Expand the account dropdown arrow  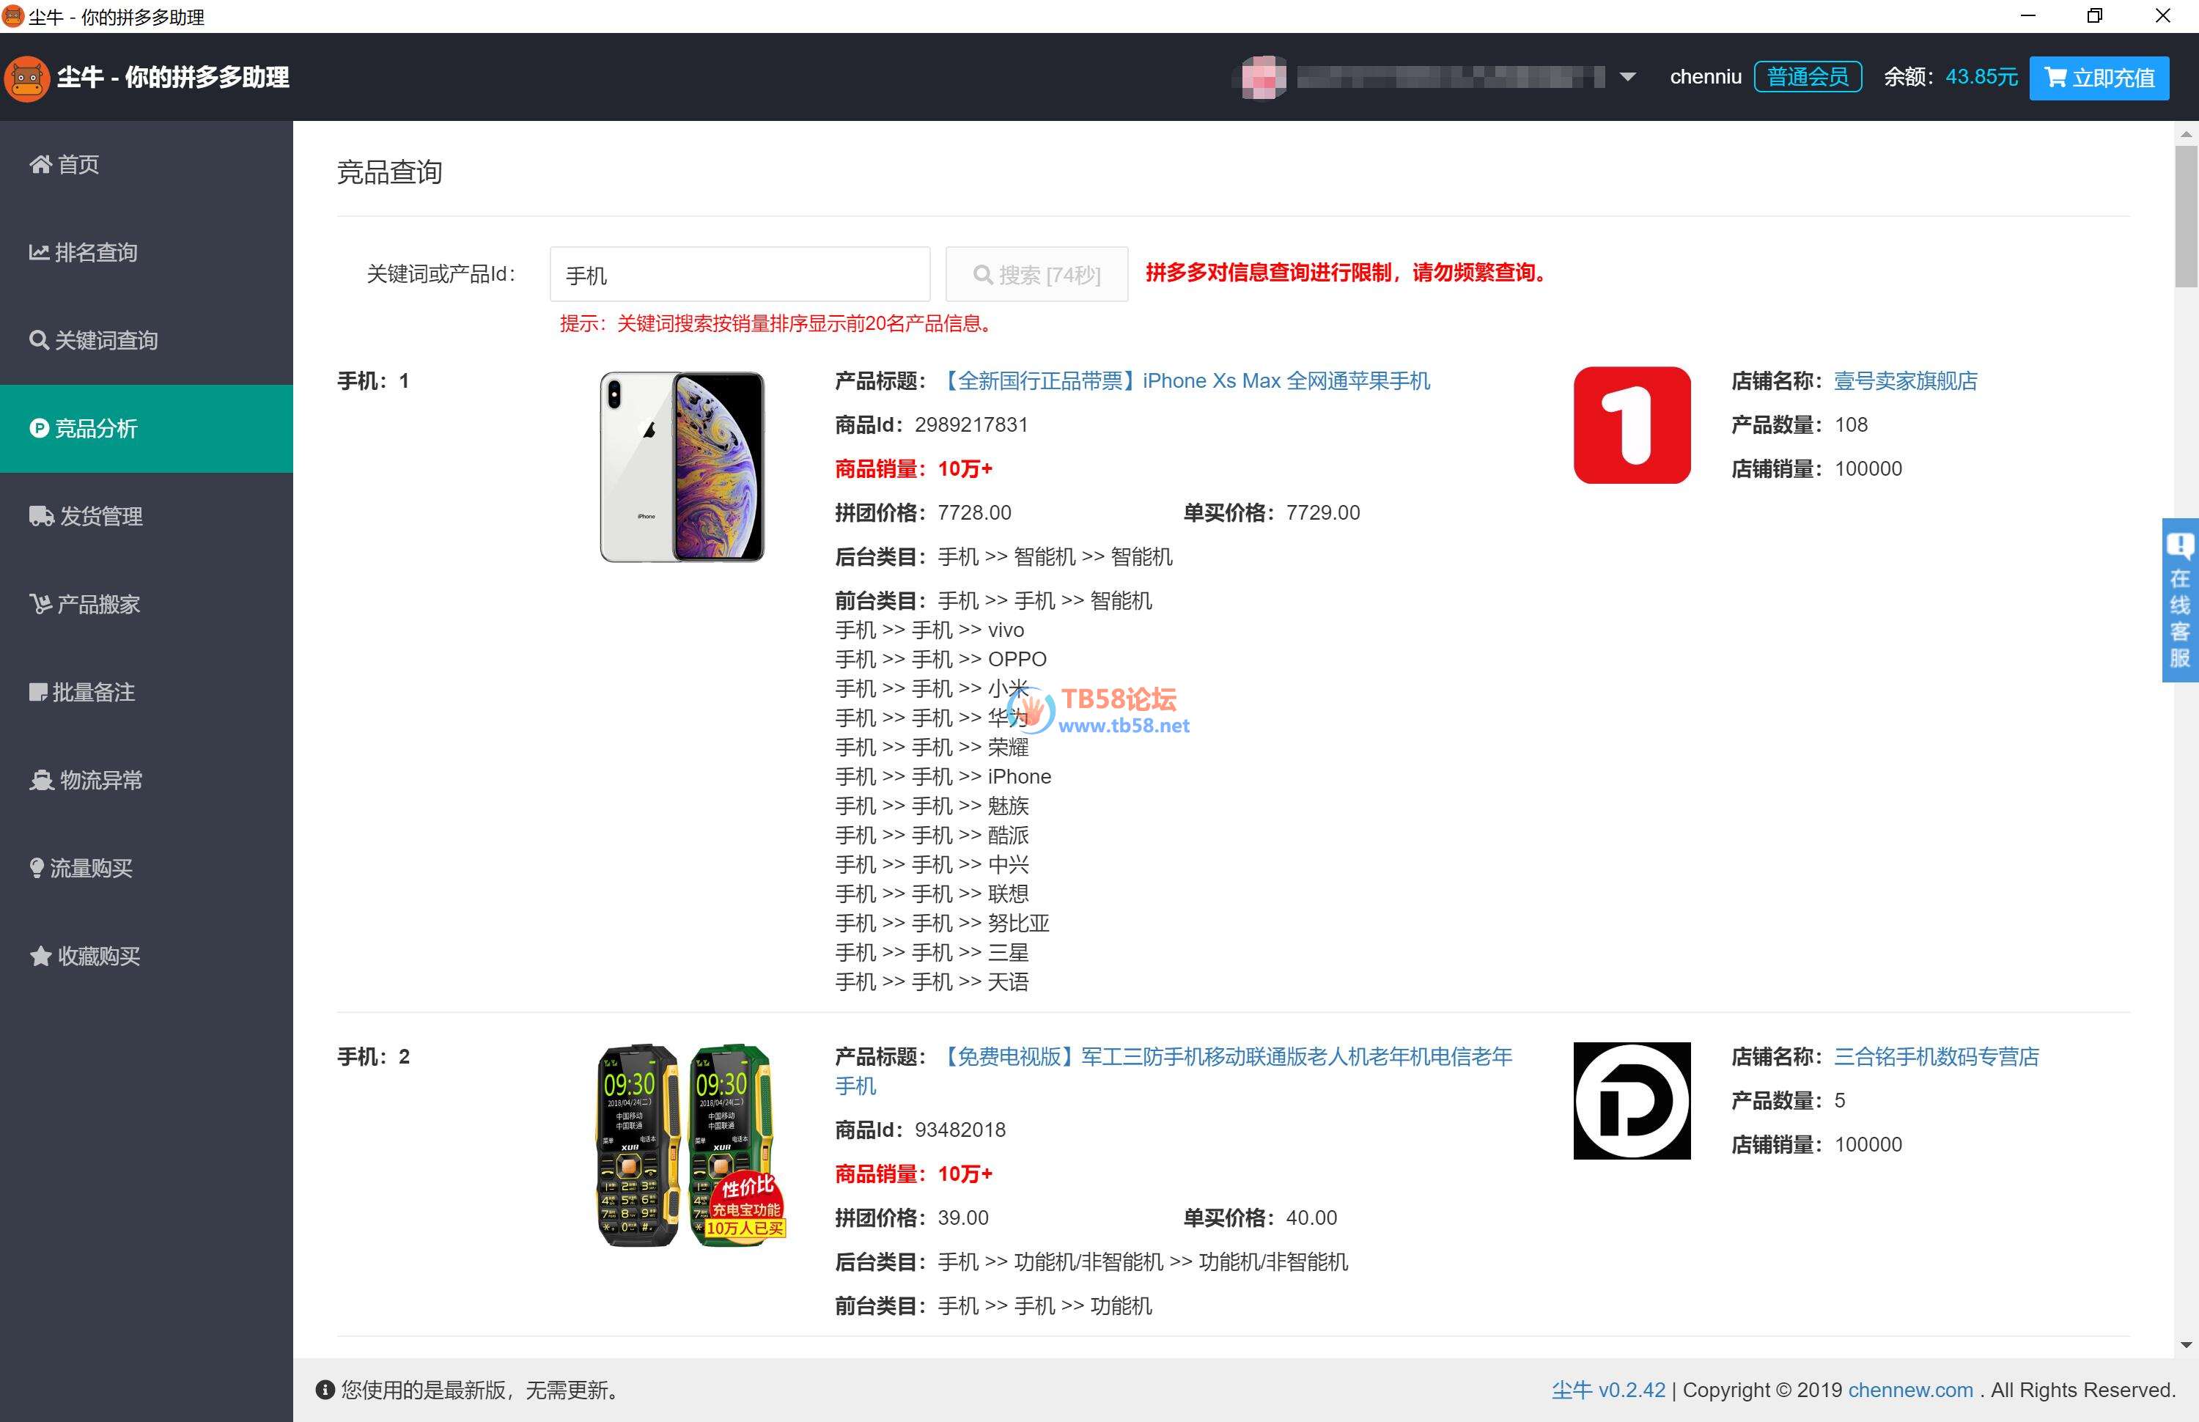coord(1627,78)
